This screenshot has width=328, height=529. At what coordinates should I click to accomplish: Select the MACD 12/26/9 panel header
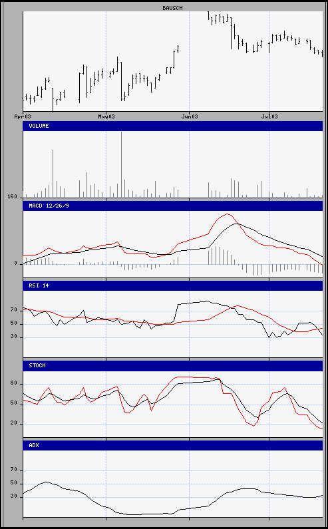click(173, 206)
